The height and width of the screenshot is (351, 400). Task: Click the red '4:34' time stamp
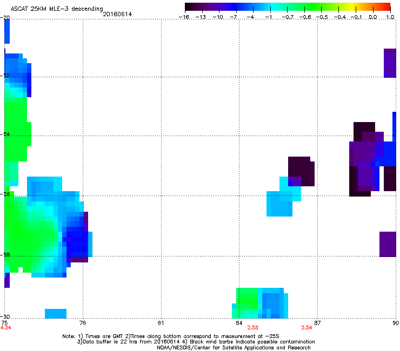tap(6, 328)
